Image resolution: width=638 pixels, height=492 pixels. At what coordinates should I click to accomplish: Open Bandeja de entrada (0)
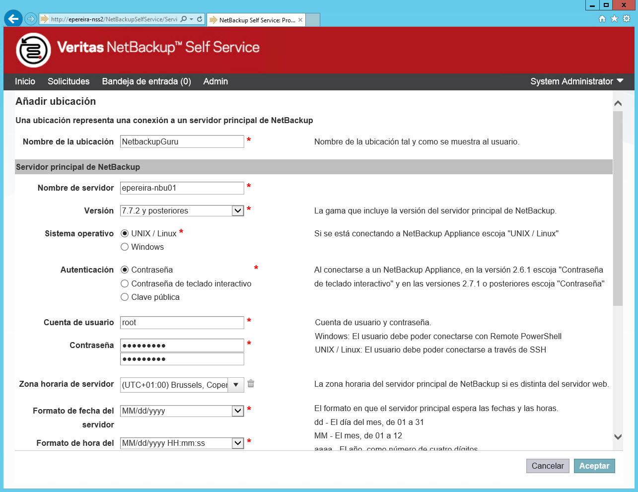[x=146, y=81]
